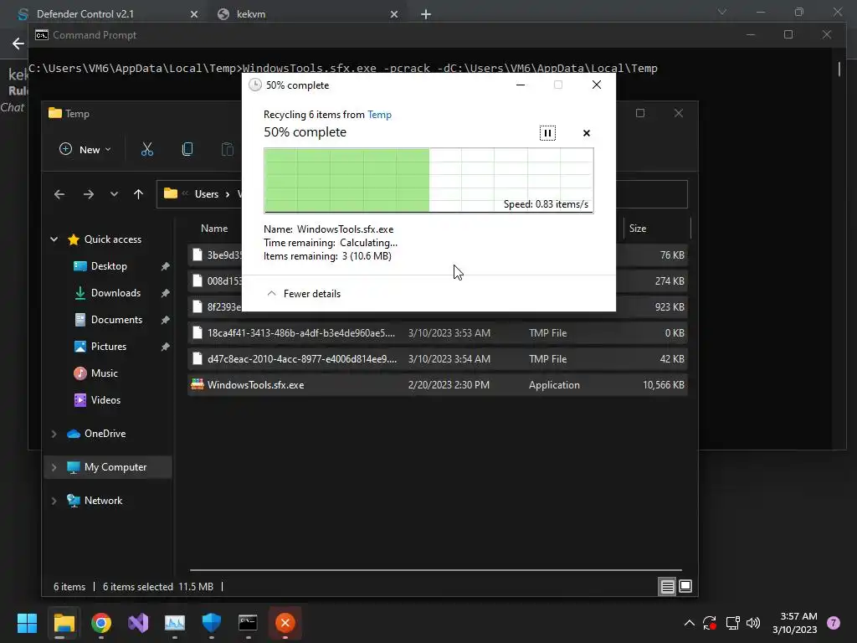
Task: Launch Google Chrome from taskbar
Action: (101, 623)
